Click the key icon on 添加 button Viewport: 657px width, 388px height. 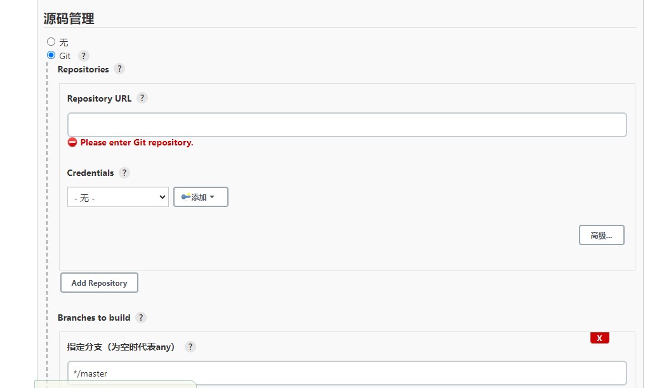click(185, 196)
